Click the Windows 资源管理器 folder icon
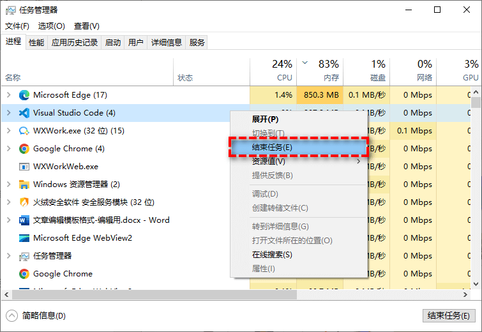The width and height of the screenshot is (482, 332). (24, 185)
